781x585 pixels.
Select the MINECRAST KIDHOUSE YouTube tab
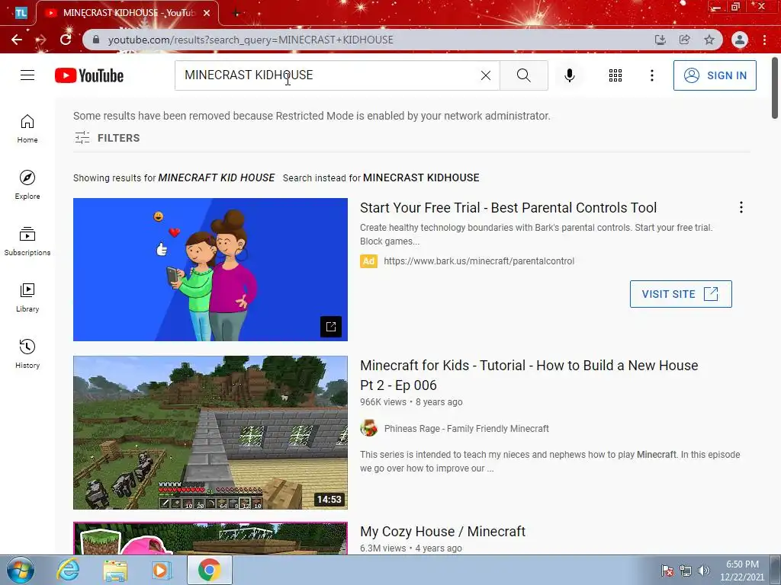(x=127, y=13)
